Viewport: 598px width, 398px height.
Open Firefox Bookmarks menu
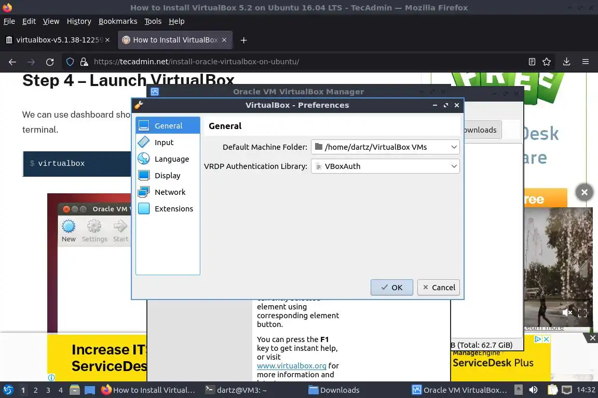[x=118, y=21]
